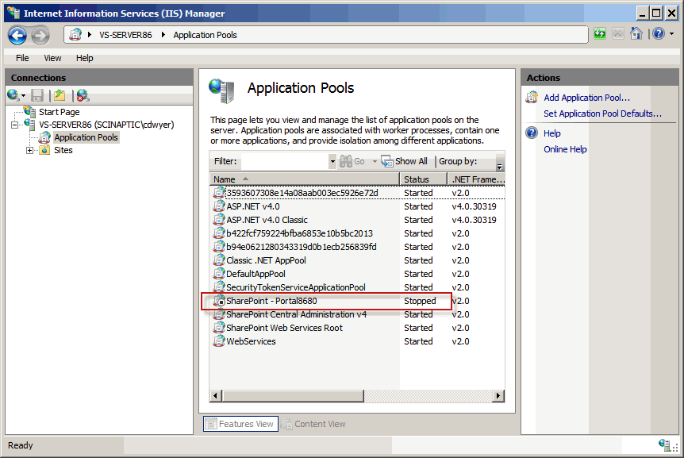Open the Filter dropdown arrow
This screenshot has height=458, width=684.
click(x=332, y=161)
